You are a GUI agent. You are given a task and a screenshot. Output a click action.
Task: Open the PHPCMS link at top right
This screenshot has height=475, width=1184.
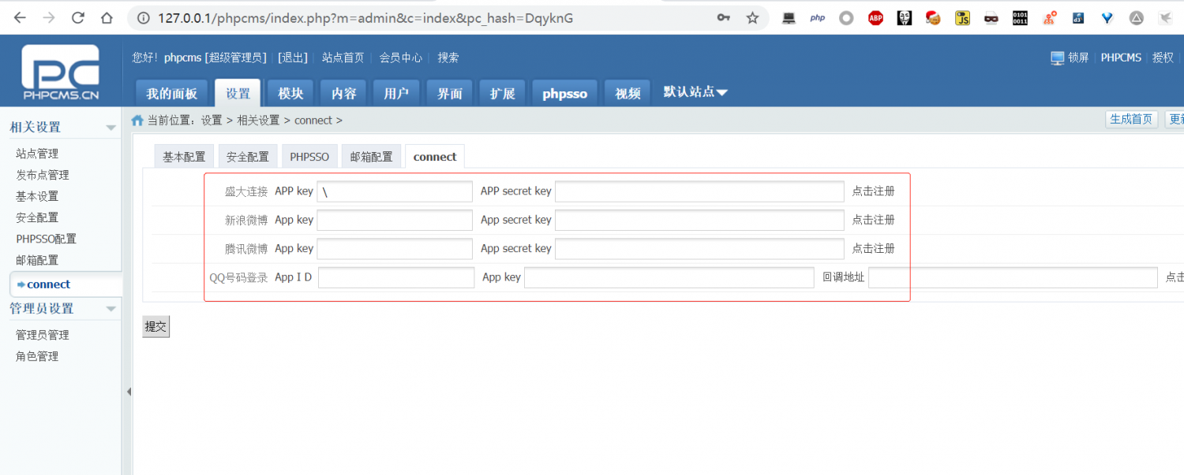pyautogui.click(x=1121, y=58)
